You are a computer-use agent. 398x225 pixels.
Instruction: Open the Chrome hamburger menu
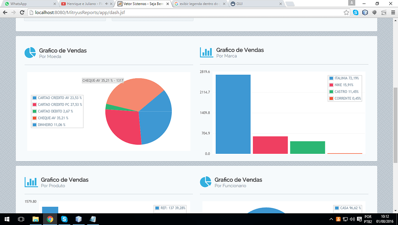tap(393, 12)
